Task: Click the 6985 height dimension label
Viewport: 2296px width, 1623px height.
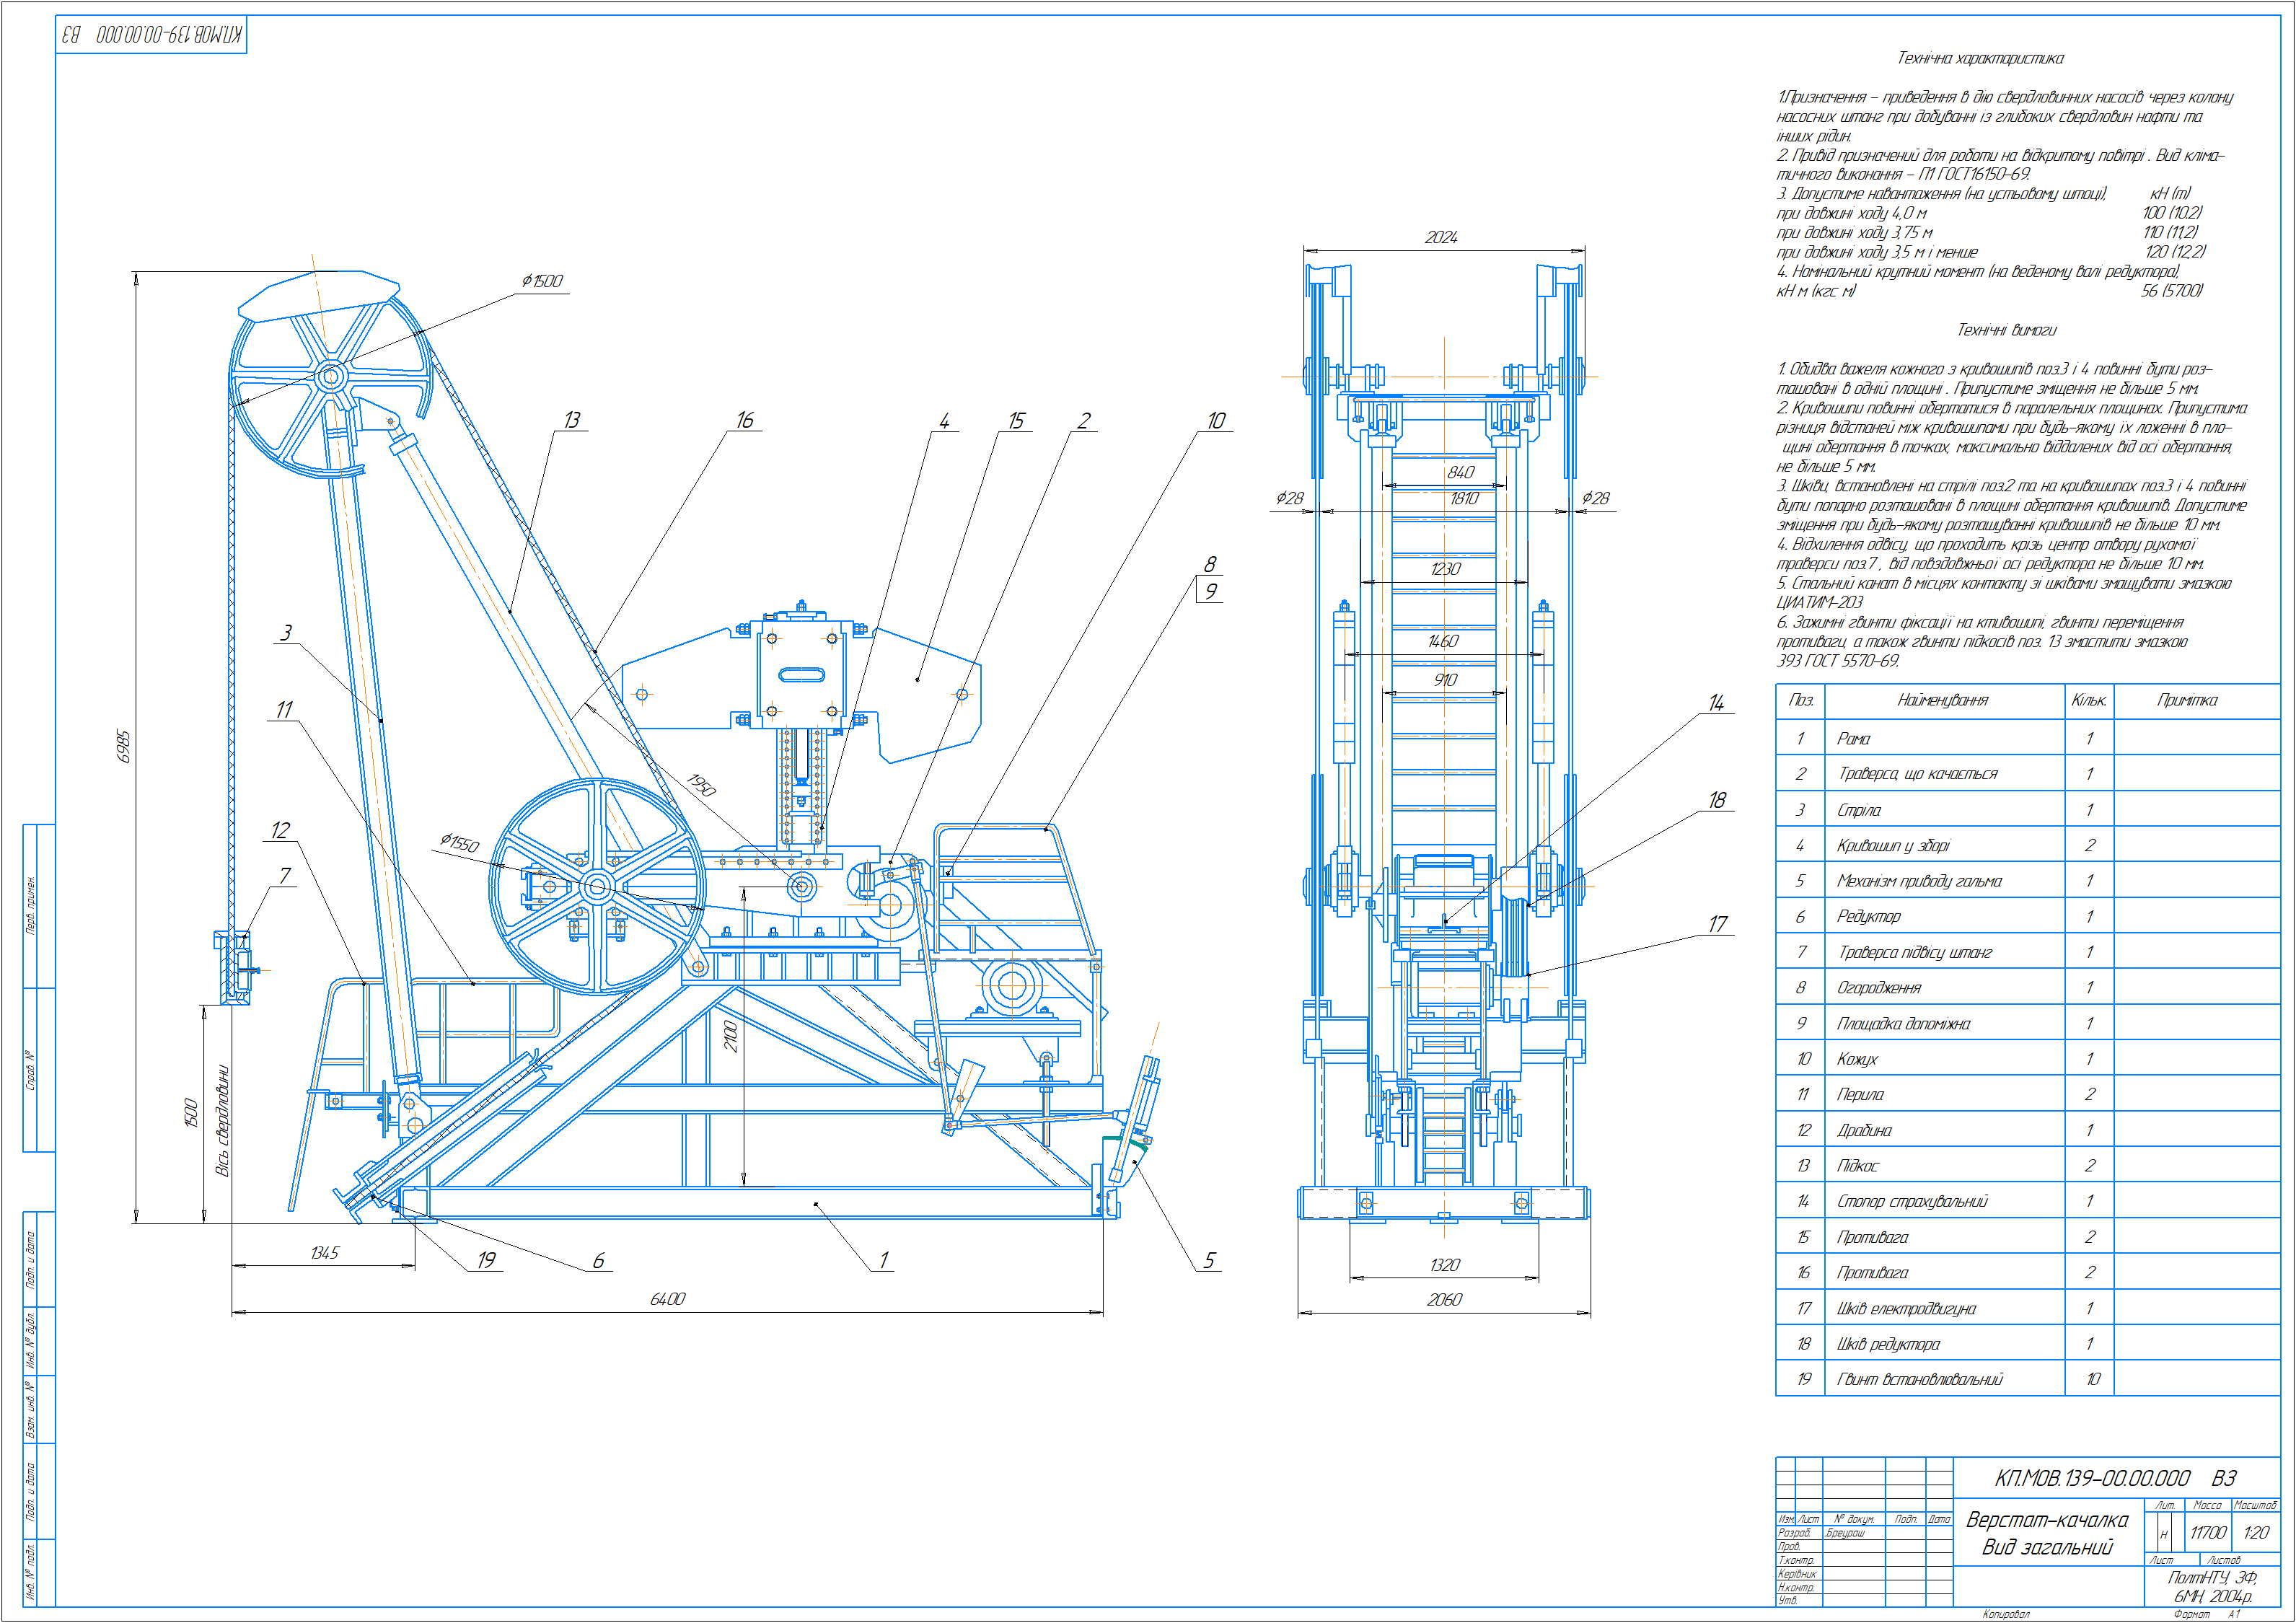Action: coord(124,747)
